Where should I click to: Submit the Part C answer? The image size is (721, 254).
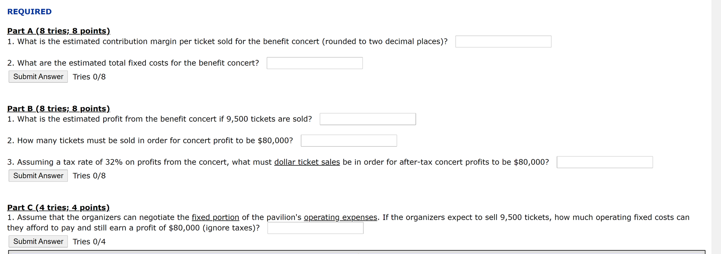click(38, 241)
